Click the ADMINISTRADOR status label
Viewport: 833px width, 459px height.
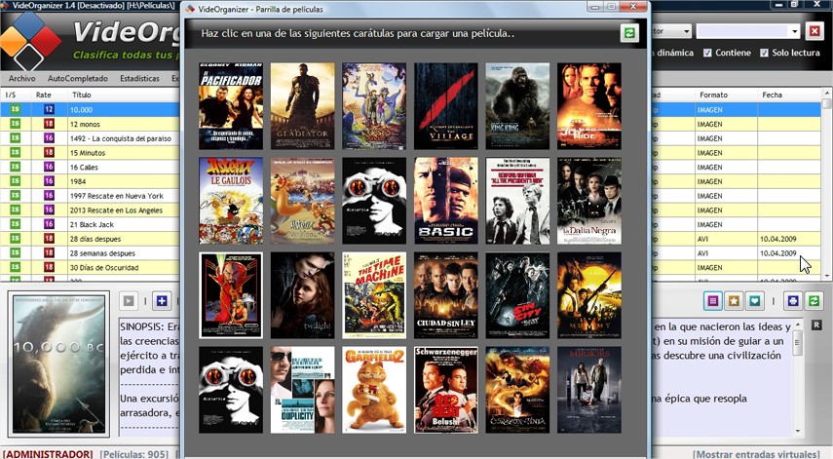pos(48,454)
